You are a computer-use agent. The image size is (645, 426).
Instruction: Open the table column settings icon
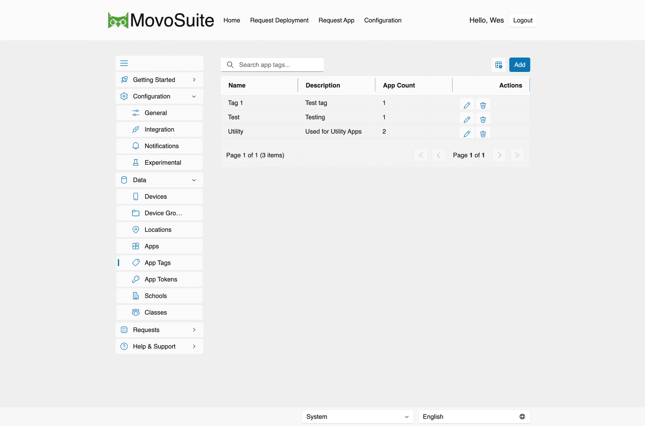(x=499, y=65)
